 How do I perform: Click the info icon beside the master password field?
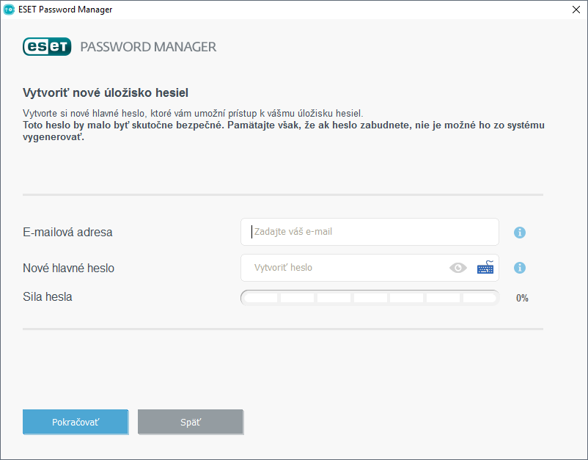click(x=519, y=268)
